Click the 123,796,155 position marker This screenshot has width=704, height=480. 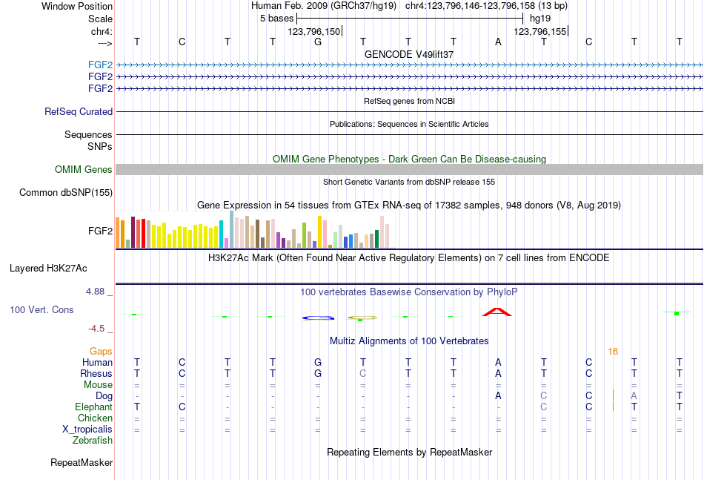[540, 31]
